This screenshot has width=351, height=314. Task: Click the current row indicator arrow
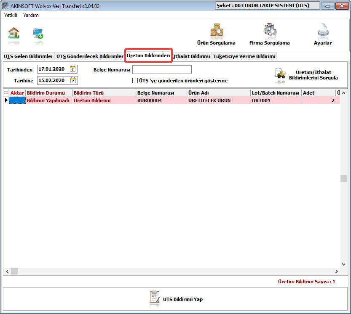click(6, 100)
